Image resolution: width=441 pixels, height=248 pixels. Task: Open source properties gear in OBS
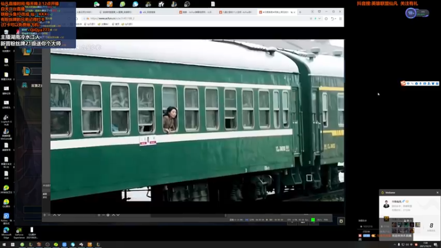[x=108, y=215]
